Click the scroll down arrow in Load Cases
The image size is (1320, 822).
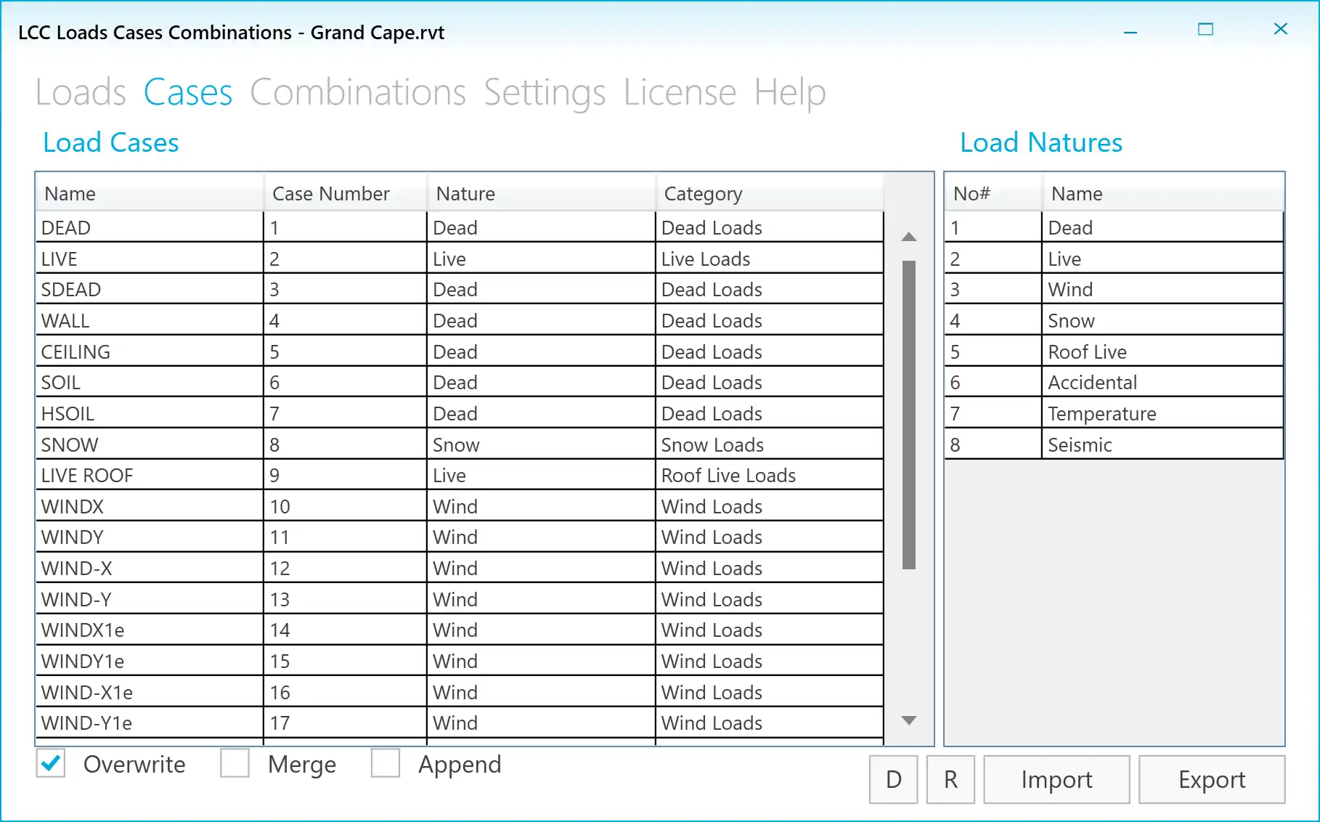[909, 720]
